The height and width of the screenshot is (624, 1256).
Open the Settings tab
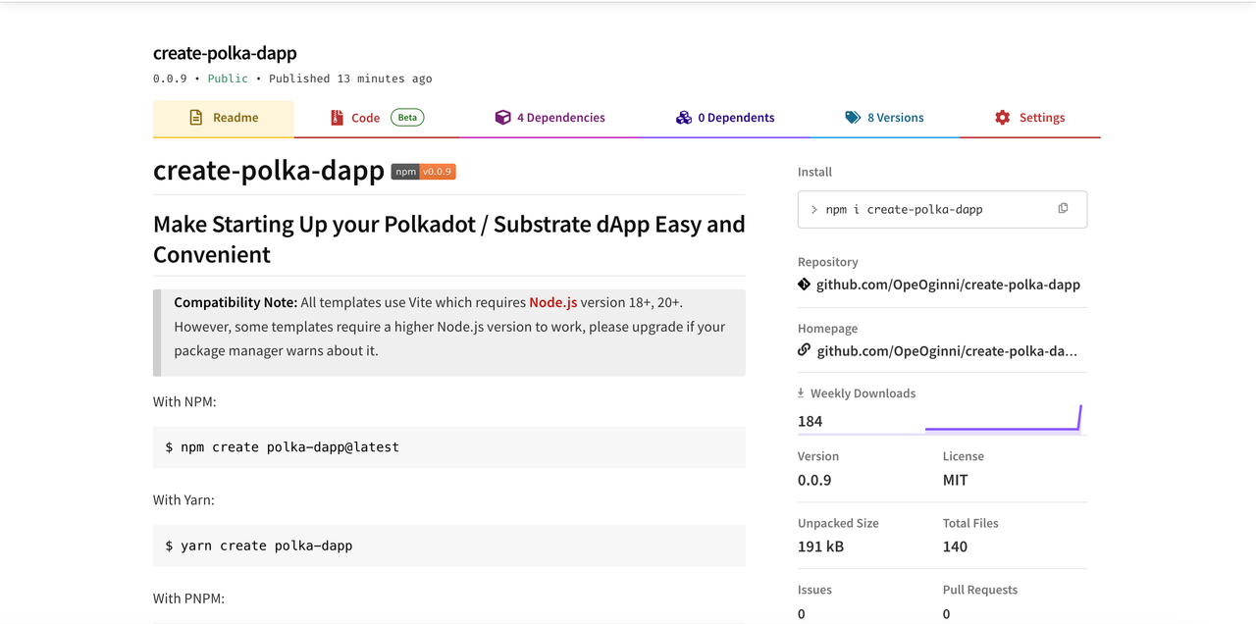coord(1029,118)
